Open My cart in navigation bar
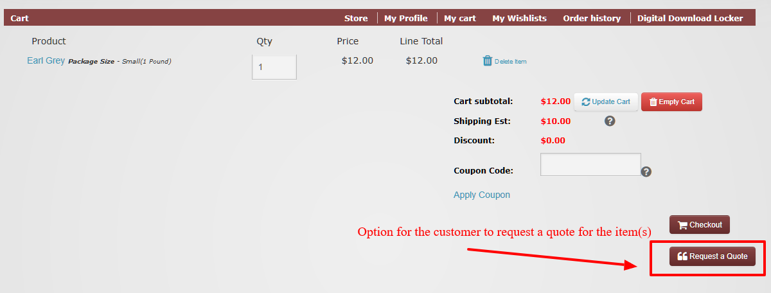 point(460,18)
